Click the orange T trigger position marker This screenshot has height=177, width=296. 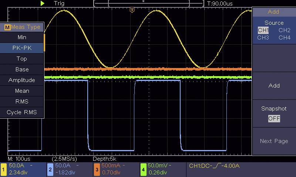132,10
